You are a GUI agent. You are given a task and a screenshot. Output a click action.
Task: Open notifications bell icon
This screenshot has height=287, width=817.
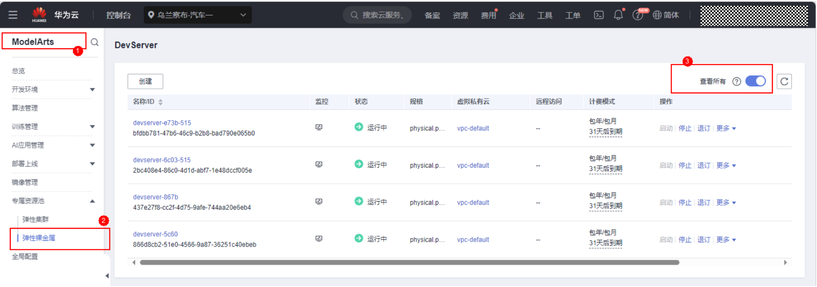[618, 15]
